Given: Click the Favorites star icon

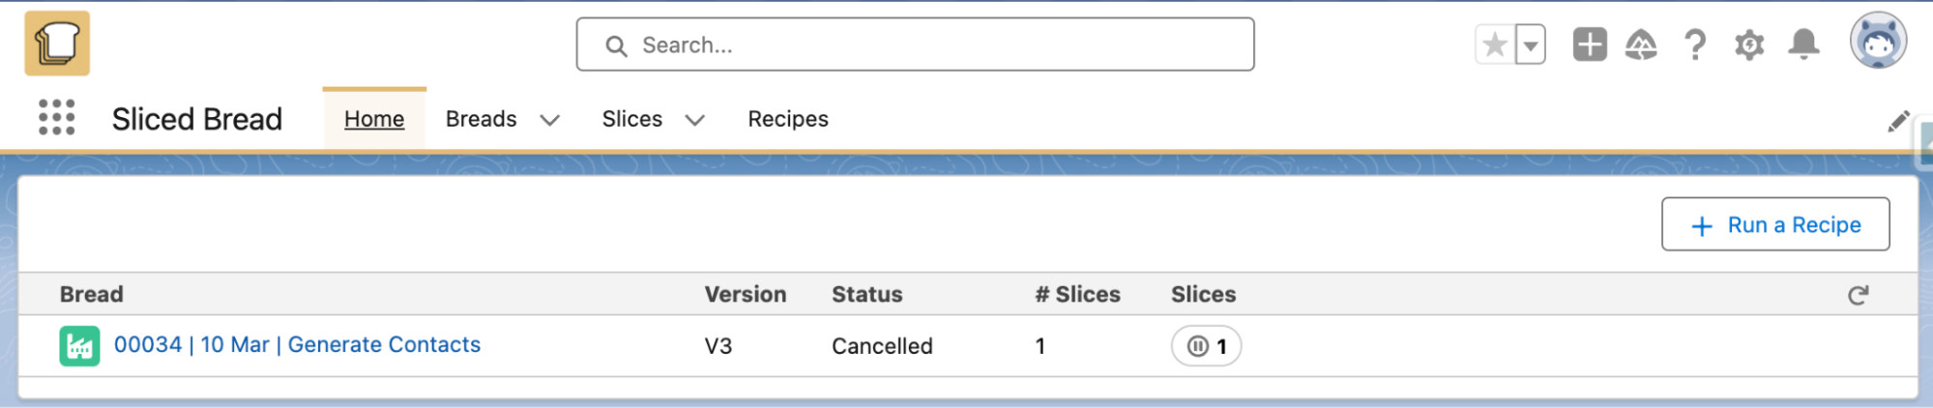Looking at the screenshot, I should (x=1494, y=44).
